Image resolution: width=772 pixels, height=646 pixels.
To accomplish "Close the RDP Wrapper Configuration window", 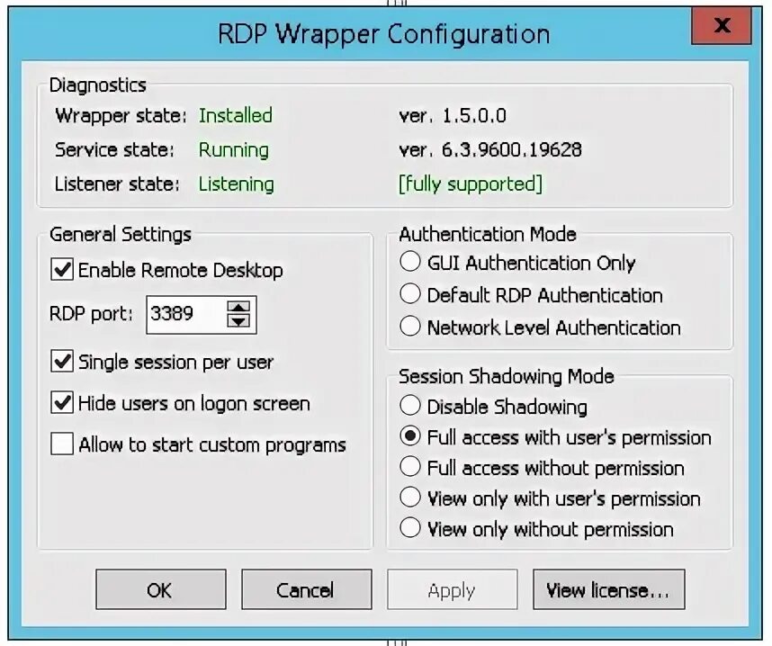I will (x=722, y=25).
